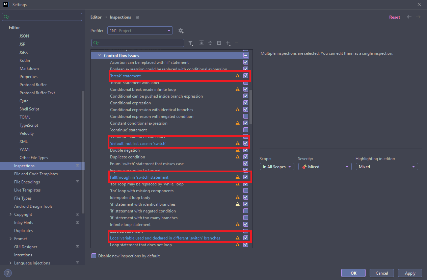Click the Reset link
The width and height of the screenshot is (427, 280).
click(394, 17)
